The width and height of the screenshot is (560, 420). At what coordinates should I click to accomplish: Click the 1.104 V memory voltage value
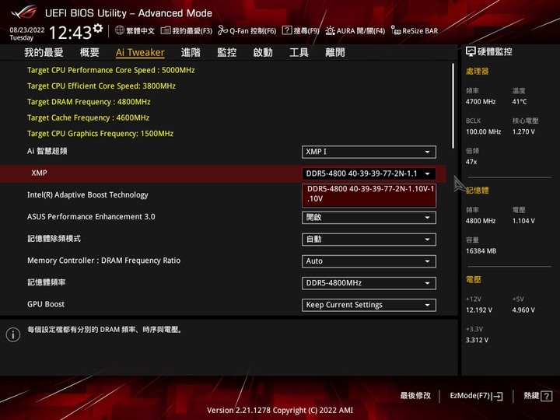click(523, 221)
